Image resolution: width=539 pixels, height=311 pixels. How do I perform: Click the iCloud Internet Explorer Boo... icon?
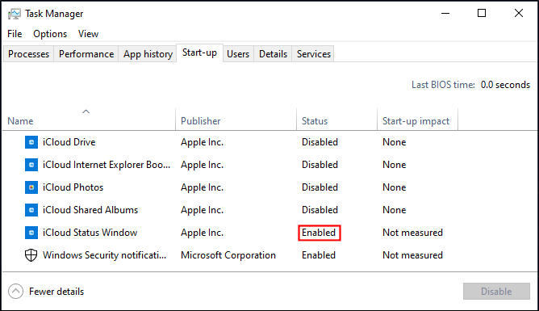[31, 165]
